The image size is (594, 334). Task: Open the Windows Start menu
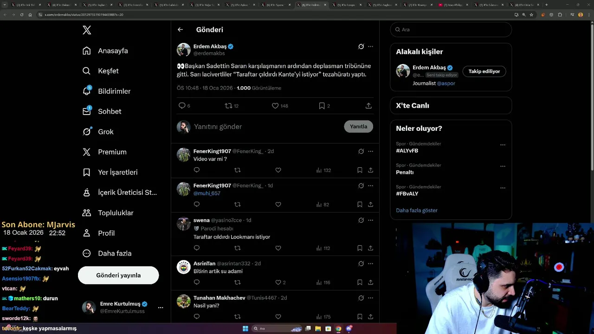tap(245, 328)
